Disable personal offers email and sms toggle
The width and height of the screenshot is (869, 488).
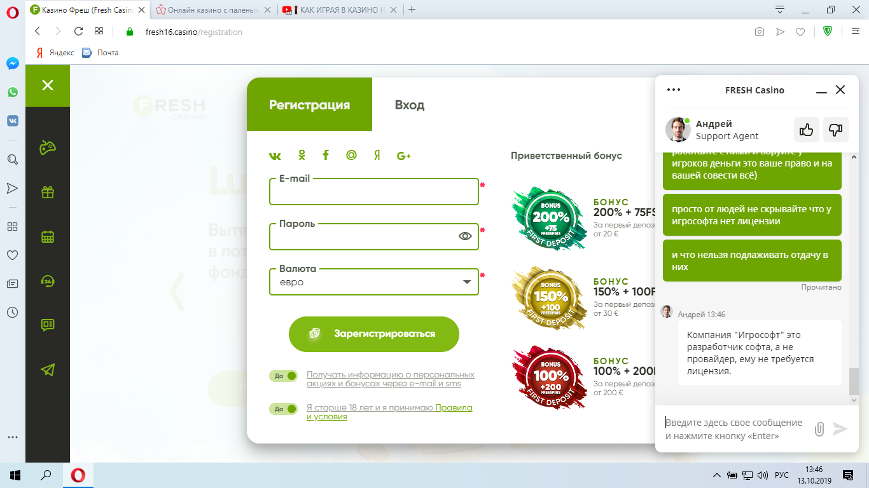coord(283,376)
